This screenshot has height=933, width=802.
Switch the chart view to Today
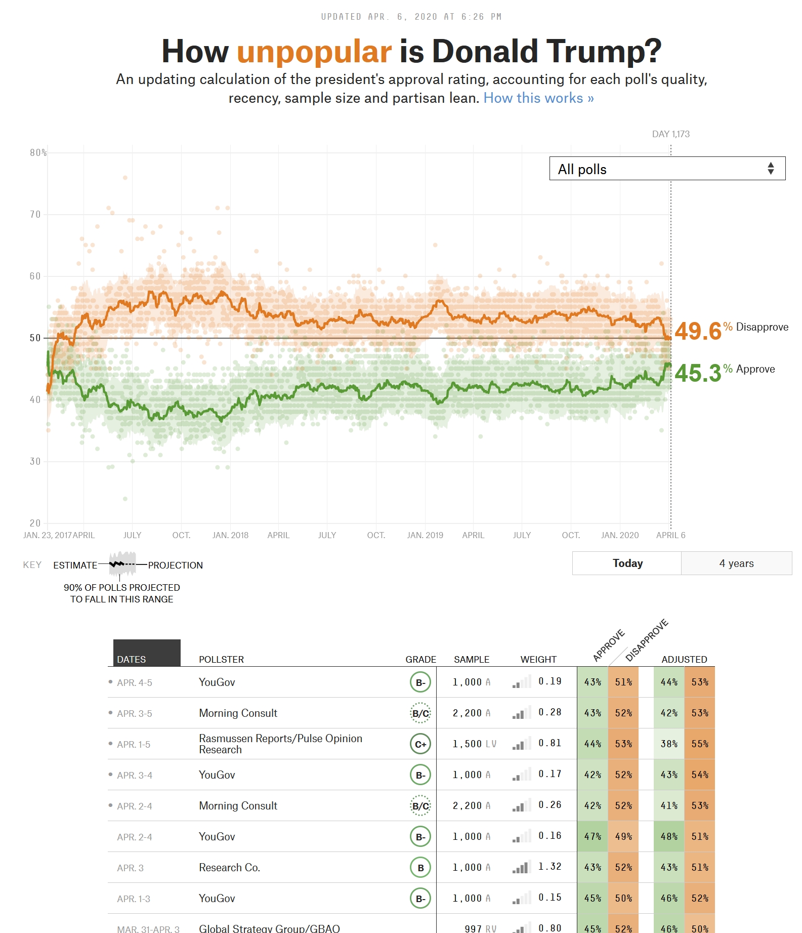[627, 563]
